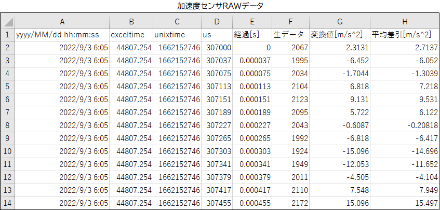Click cell with value 2172

click(291, 203)
